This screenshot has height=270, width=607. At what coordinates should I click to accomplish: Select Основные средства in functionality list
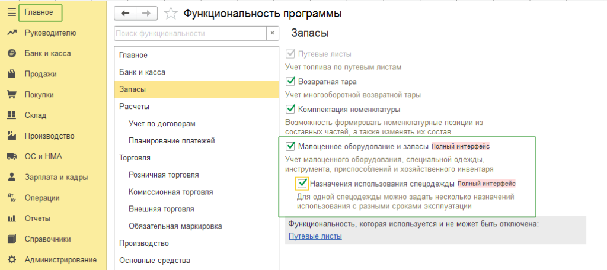tap(197, 261)
